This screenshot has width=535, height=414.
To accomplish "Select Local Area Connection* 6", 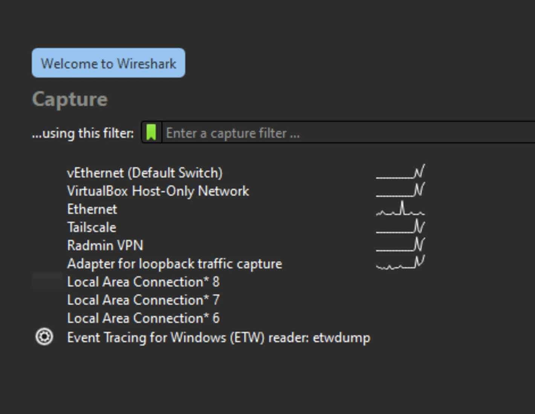I will (143, 318).
